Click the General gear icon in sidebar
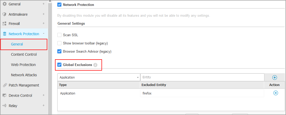The height and width of the screenshot is (115, 286). pos(5,4)
